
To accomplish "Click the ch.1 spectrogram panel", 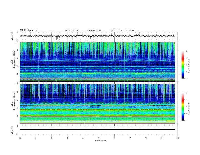I will pos(97,62).
